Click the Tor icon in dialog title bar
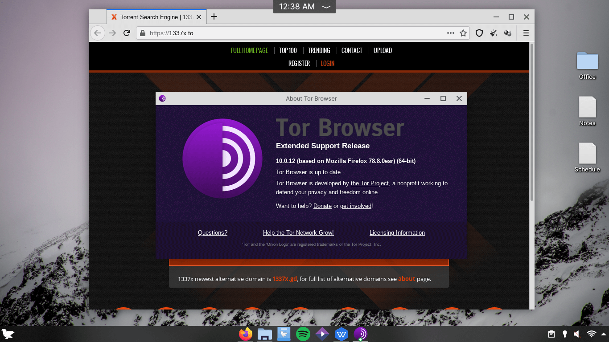 tap(162, 98)
